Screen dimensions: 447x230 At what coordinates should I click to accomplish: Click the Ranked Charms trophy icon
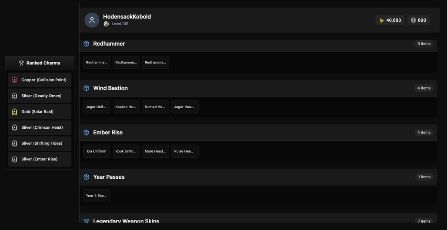coord(21,63)
